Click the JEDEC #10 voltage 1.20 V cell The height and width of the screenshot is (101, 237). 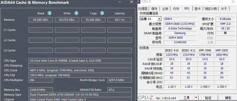(172, 87)
